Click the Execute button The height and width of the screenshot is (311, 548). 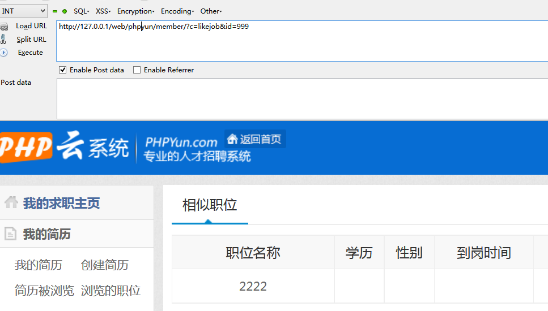31,53
